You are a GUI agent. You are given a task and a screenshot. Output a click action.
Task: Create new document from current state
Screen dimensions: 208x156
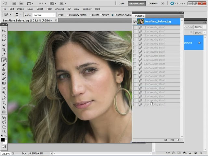point(166,140)
